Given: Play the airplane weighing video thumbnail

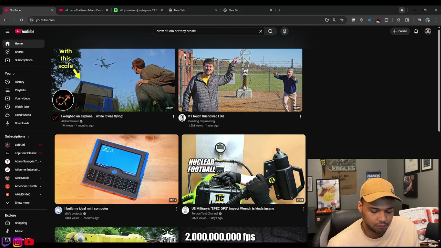Looking at the screenshot, I should pyautogui.click(x=113, y=80).
